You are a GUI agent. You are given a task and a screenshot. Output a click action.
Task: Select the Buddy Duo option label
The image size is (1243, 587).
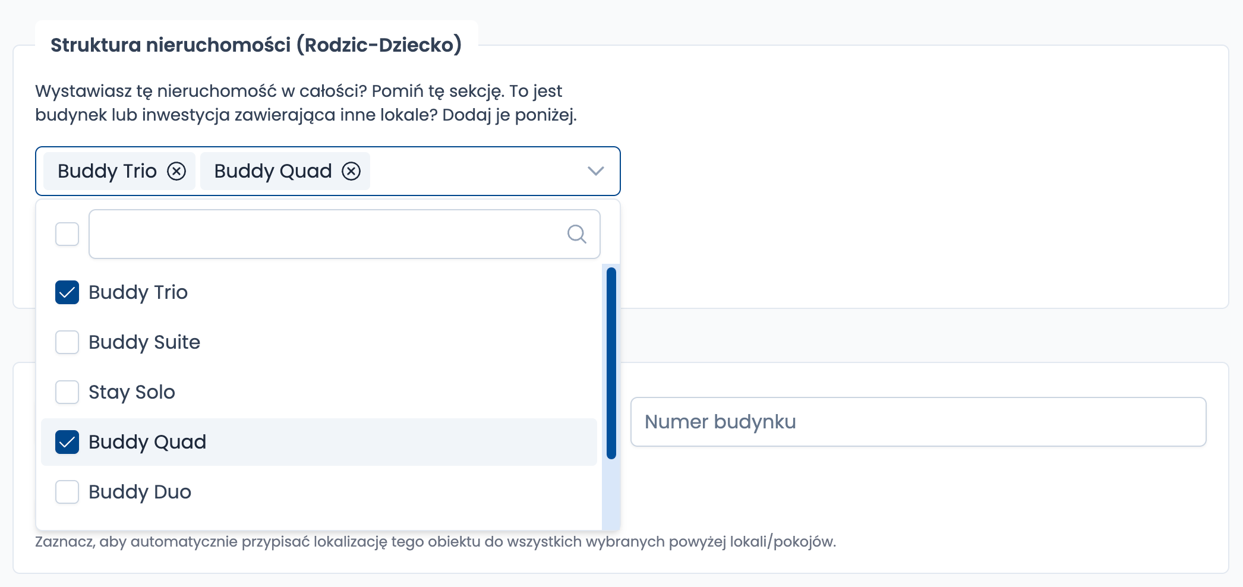140,492
